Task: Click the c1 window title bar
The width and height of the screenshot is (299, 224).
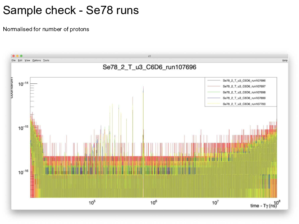Action: [149, 56]
